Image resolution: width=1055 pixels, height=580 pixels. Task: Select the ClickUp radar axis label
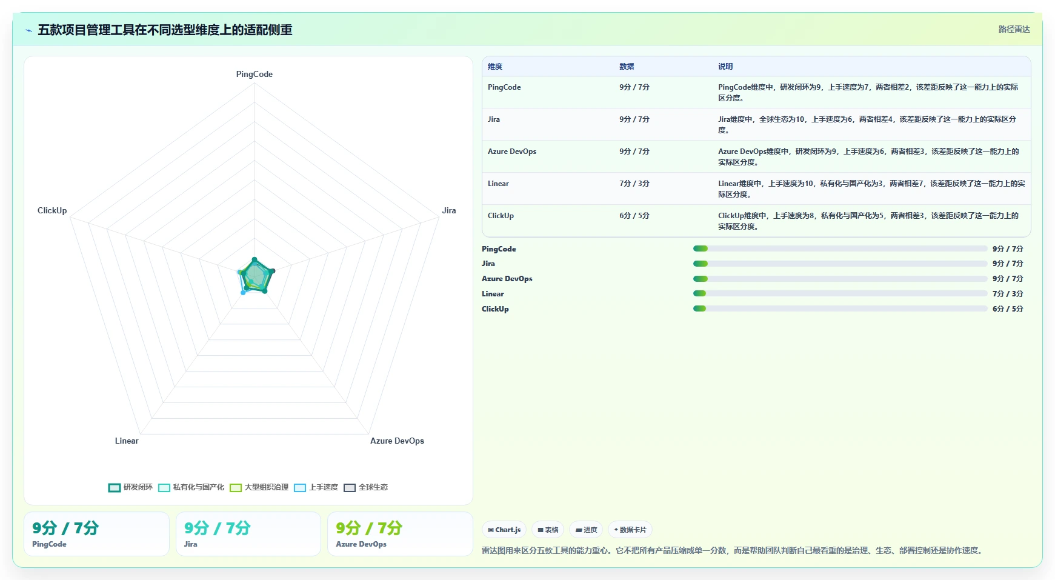coord(52,210)
